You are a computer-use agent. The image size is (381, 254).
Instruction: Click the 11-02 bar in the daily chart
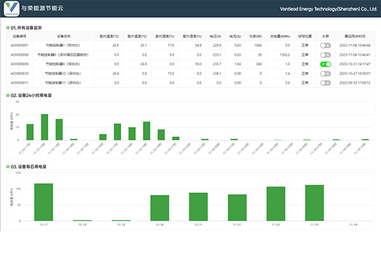[x=276, y=203]
